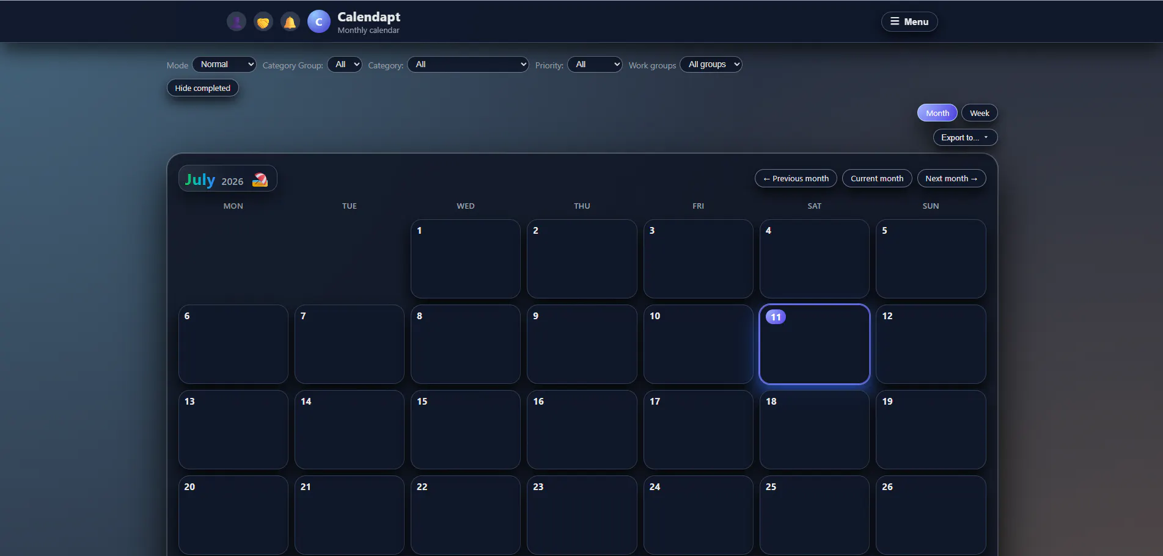Click the MON column header
Viewport: 1163px width, 556px height.
point(233,206)
